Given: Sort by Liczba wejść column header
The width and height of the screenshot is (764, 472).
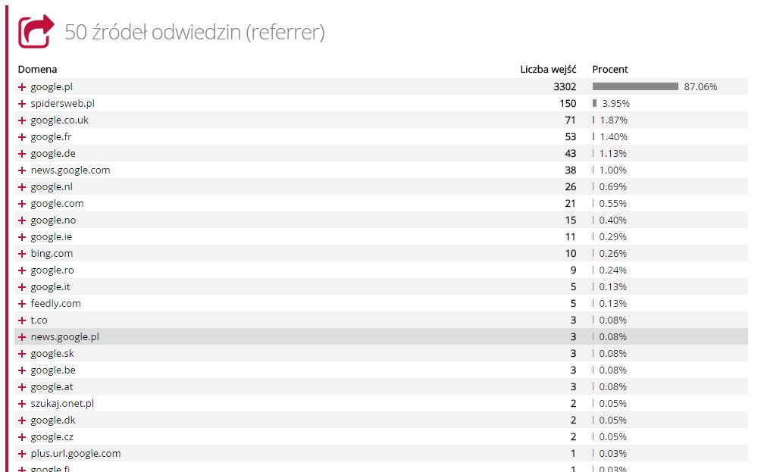Looking at the screenshot, I should [x=548, y=69].
